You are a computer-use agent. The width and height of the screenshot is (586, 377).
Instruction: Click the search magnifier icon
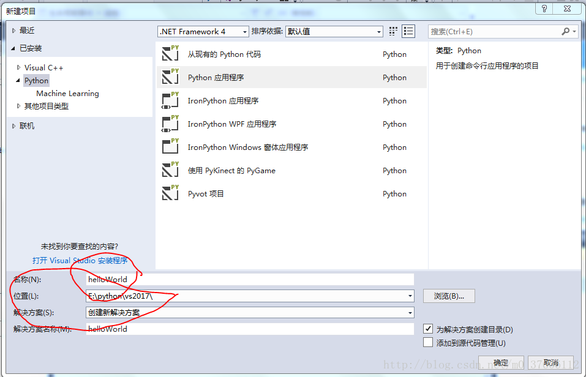click(565, 31)
